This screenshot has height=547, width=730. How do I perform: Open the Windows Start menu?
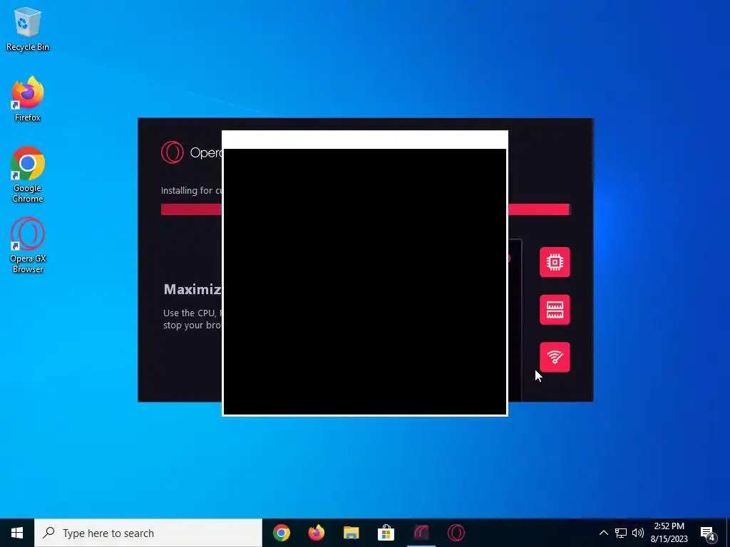pos(17,533)
